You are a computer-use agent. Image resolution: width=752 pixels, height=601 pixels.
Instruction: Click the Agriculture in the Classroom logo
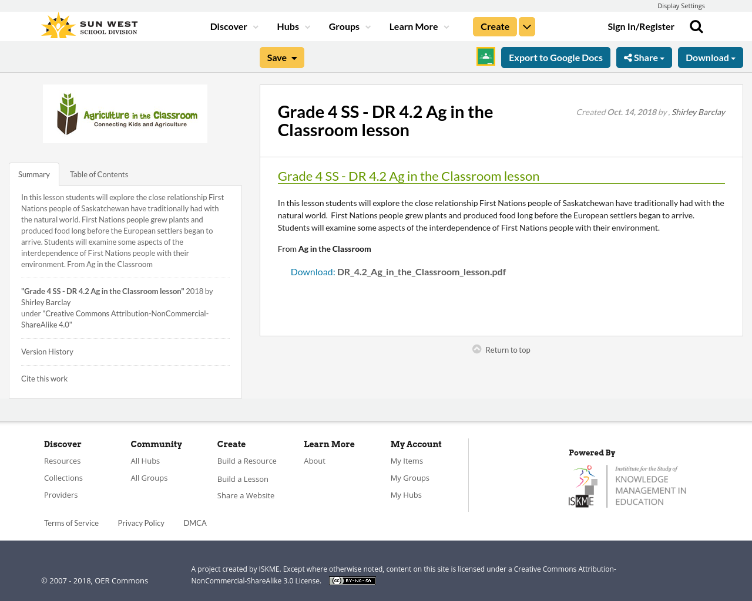(x=125, y=113)
